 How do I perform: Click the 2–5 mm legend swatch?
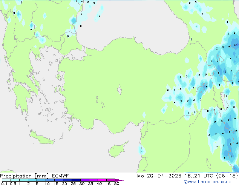coord(32,180)
